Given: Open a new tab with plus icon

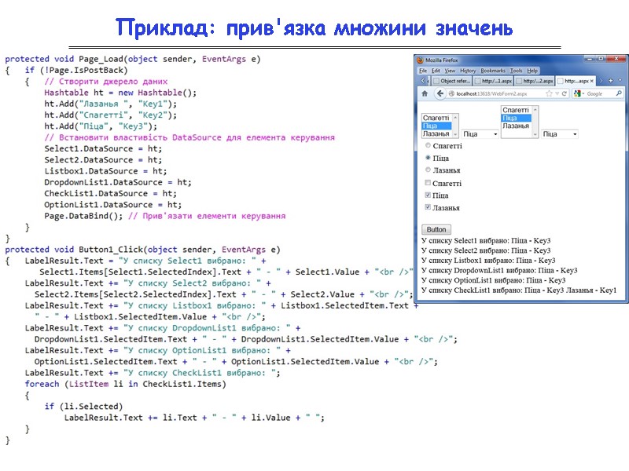Looking at the screenshot, I should point(611,81).
